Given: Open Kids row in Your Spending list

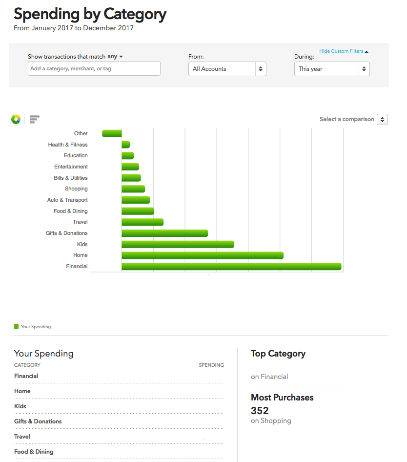Looking at the screenshot, I should click(119, 406).
